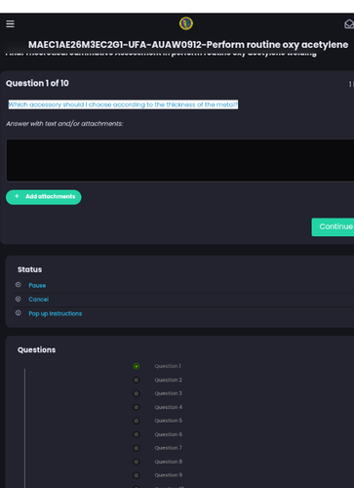Viewport: 354px width, 488px height.
Task: Select the Question 1 radio indicator
Action: point(137,366)
